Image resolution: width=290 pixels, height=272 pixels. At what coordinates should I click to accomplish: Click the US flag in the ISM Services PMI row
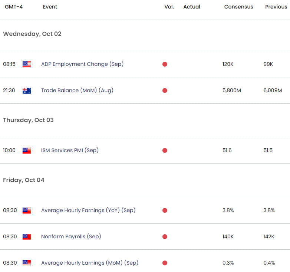[x=27, y=150]
